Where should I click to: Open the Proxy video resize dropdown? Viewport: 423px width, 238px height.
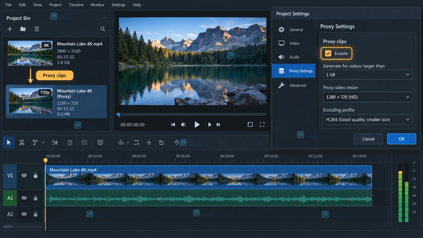click(367, 97)
